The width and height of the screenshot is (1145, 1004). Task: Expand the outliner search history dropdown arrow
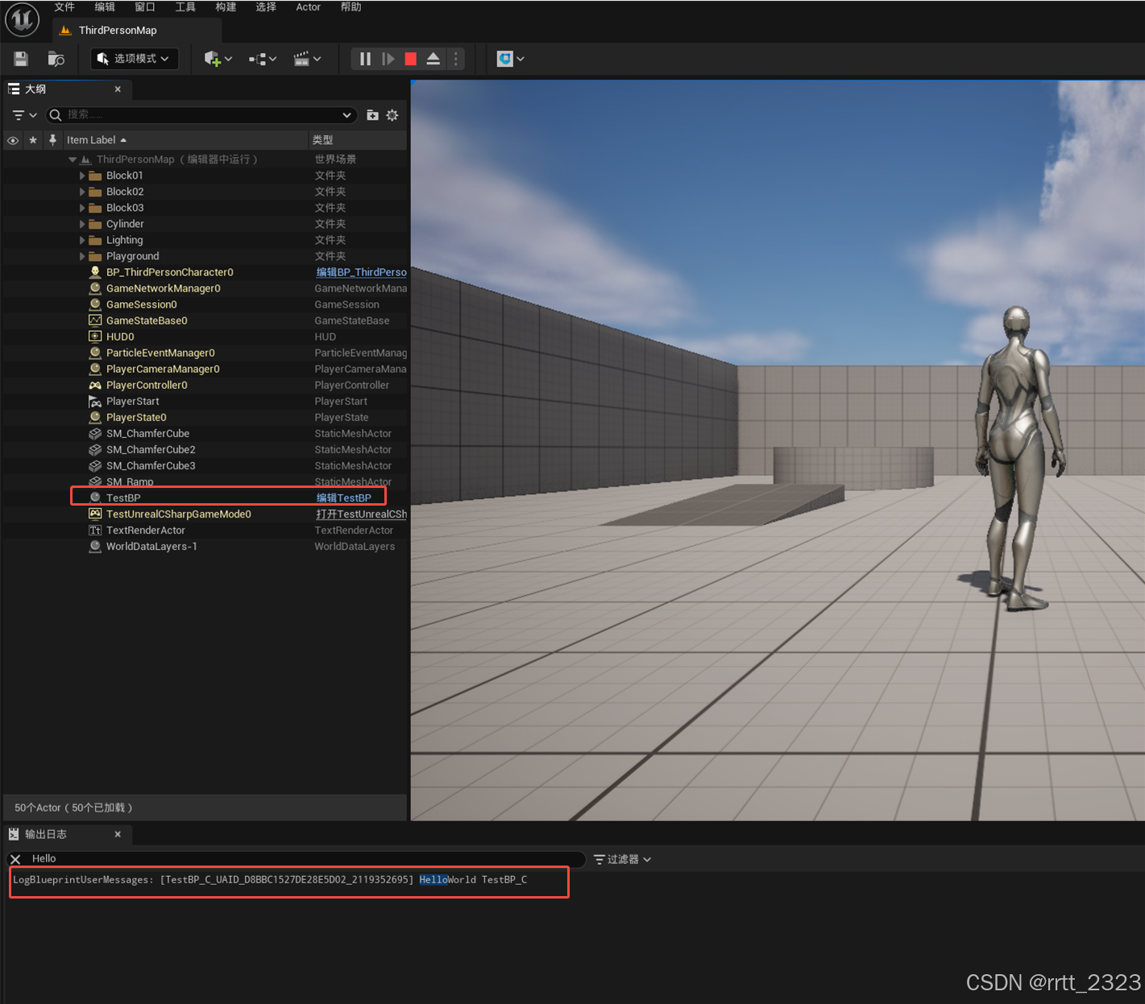[347, 115]
